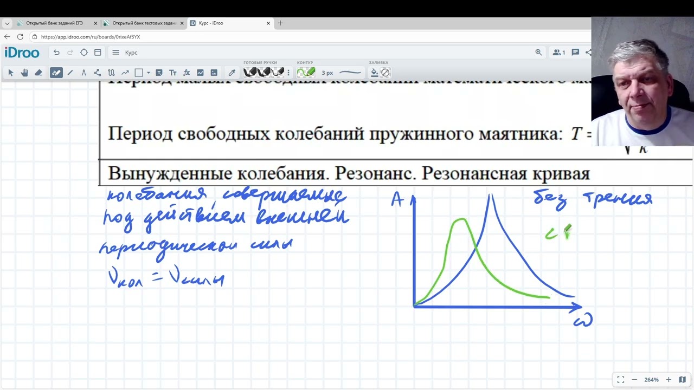694x390 pixels.
Task: Choose the second preset pen
Action: [x=264, y=72]
